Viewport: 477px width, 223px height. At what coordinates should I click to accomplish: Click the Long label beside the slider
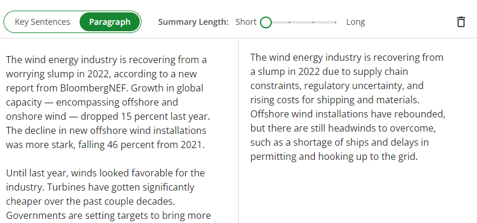pyautogui.click(x=356, y=22)
